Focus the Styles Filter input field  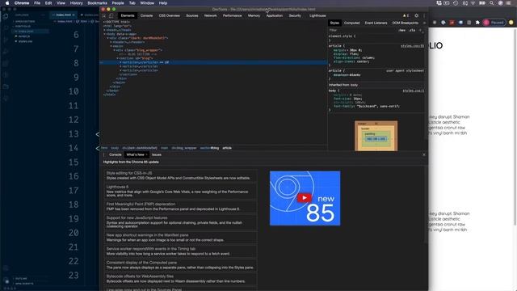coord(361,31)
